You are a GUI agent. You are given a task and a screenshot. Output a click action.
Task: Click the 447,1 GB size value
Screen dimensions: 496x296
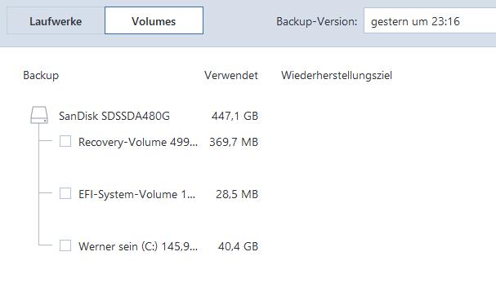[235, 116]
